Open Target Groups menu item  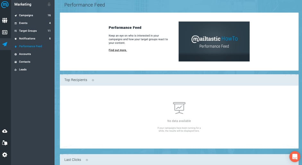pos(28,31)
